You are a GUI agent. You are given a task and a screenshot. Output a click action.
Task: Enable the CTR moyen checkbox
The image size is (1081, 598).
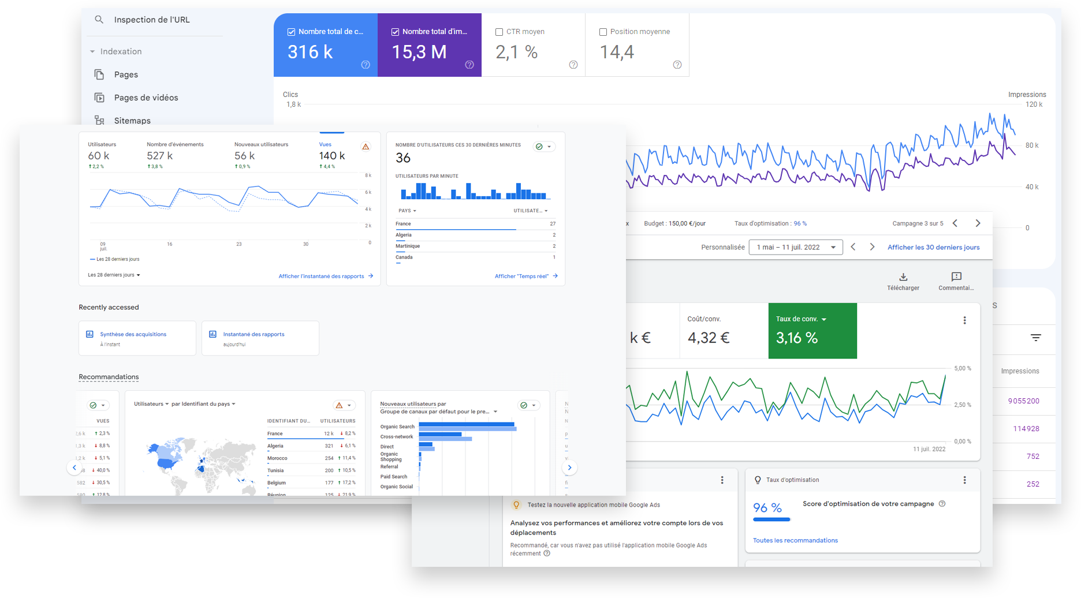(500, 32)
